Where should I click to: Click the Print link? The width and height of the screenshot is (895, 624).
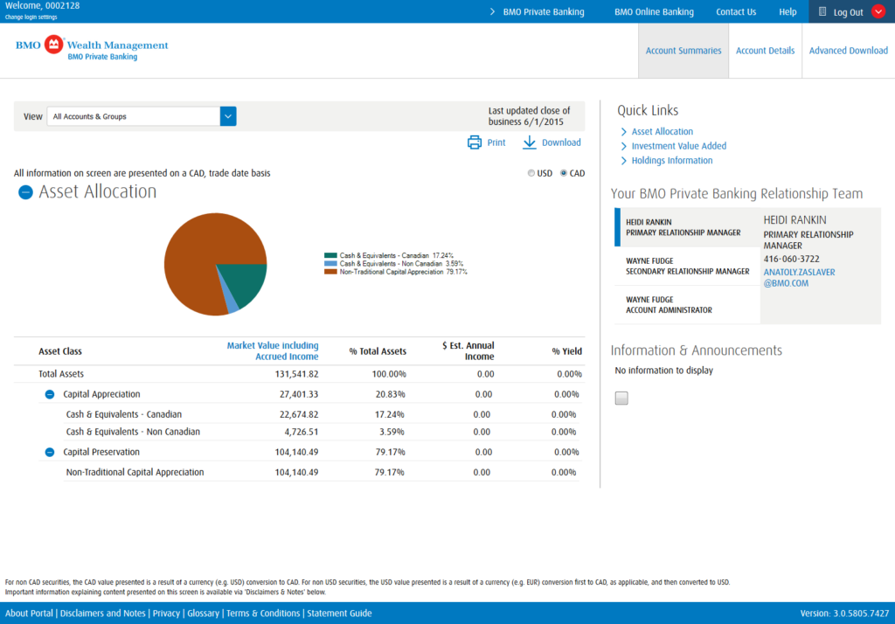[496, 142]
